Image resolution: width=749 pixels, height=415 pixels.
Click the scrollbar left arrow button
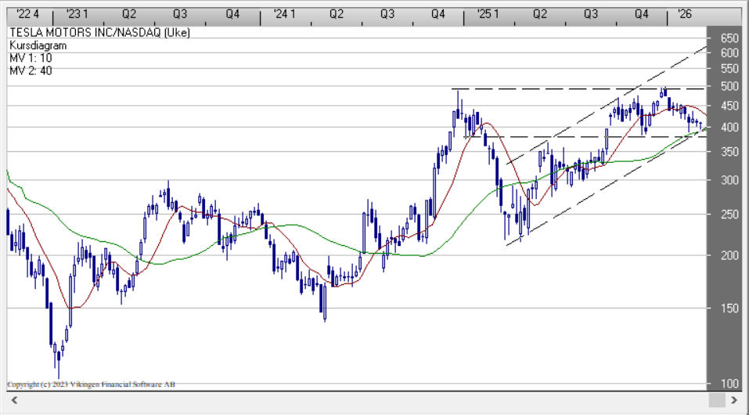(12, 400)
